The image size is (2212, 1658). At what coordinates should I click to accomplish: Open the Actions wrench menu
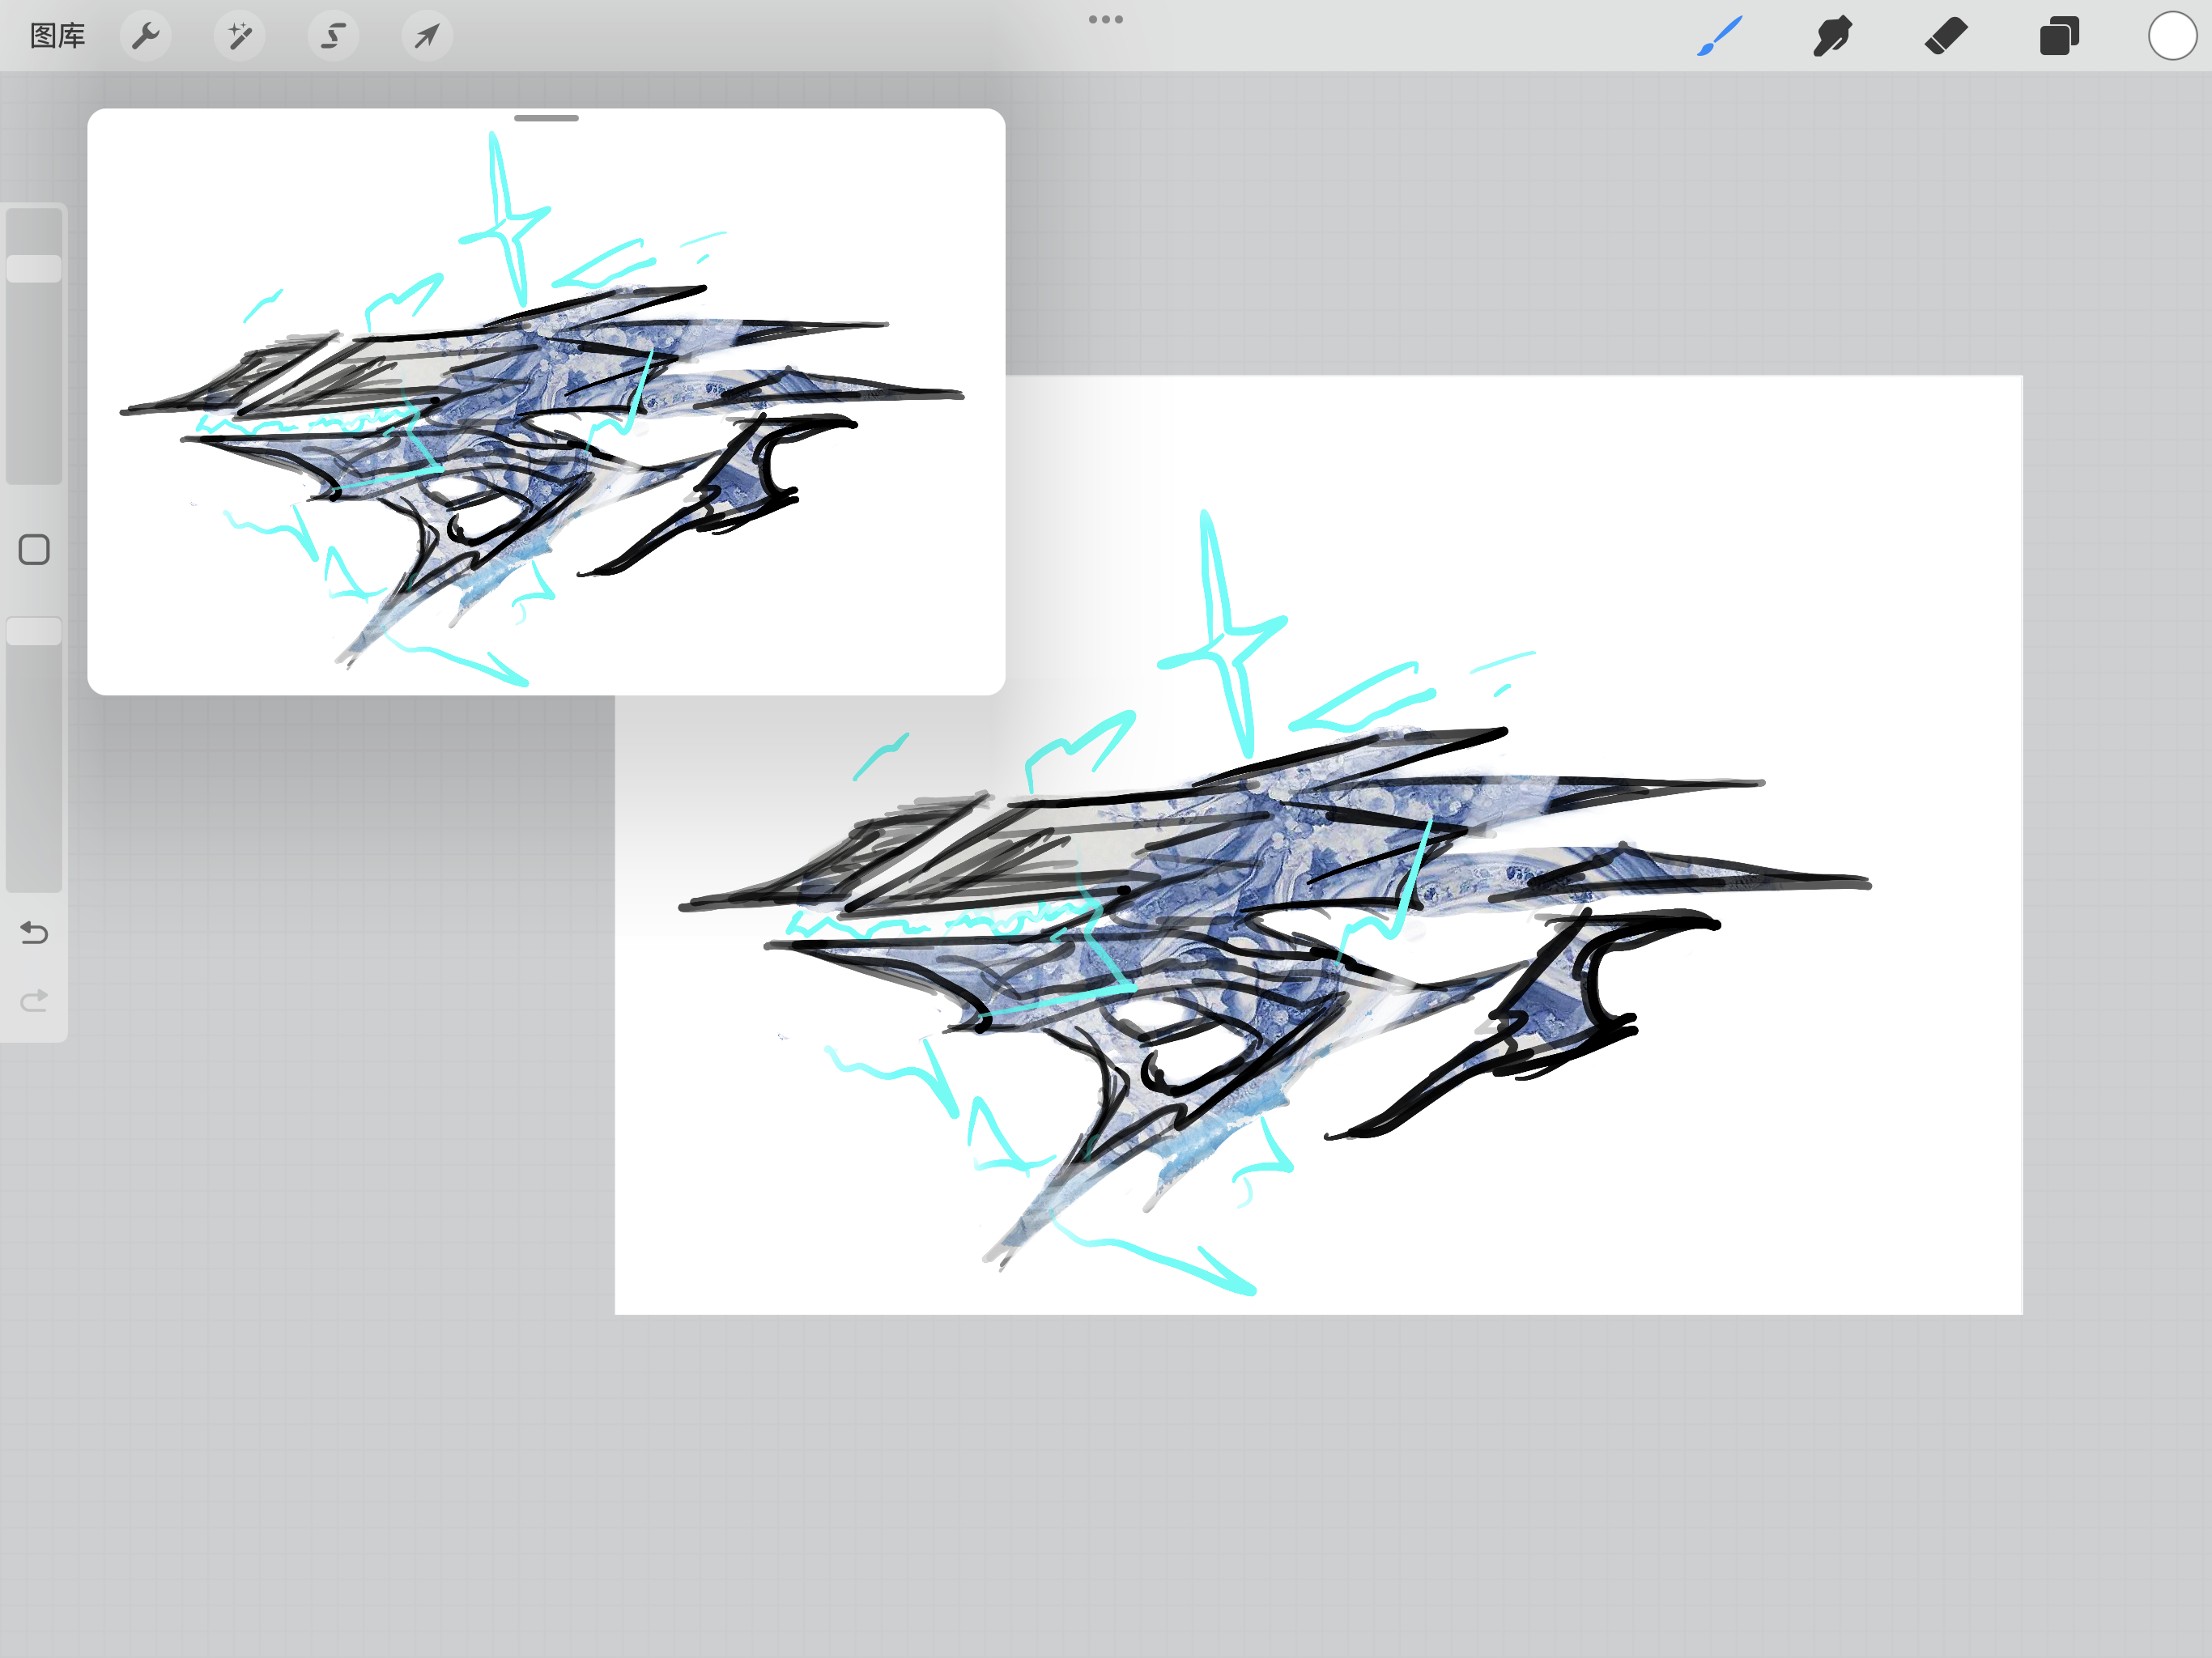tap(146, 36)
